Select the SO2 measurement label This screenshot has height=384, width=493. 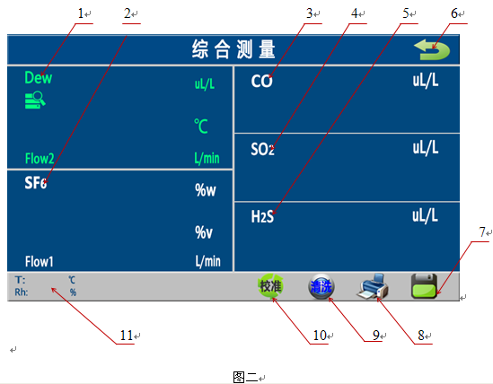coord(262,149)
